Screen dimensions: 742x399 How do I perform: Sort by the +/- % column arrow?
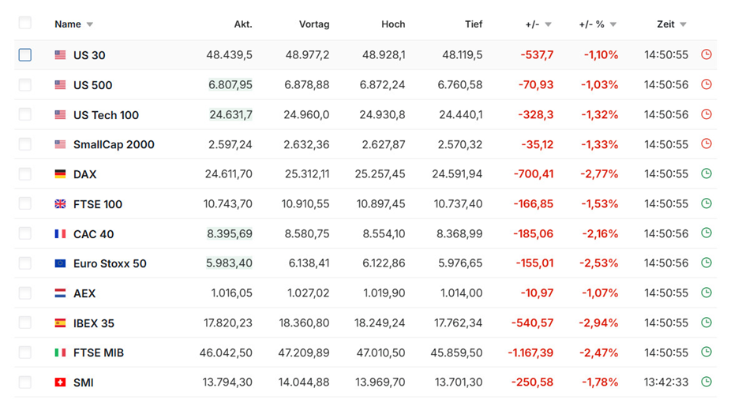click(x=613, y=24)
